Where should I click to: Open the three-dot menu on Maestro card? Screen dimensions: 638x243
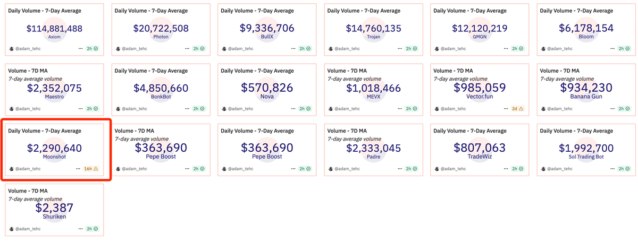click(81, 109)
